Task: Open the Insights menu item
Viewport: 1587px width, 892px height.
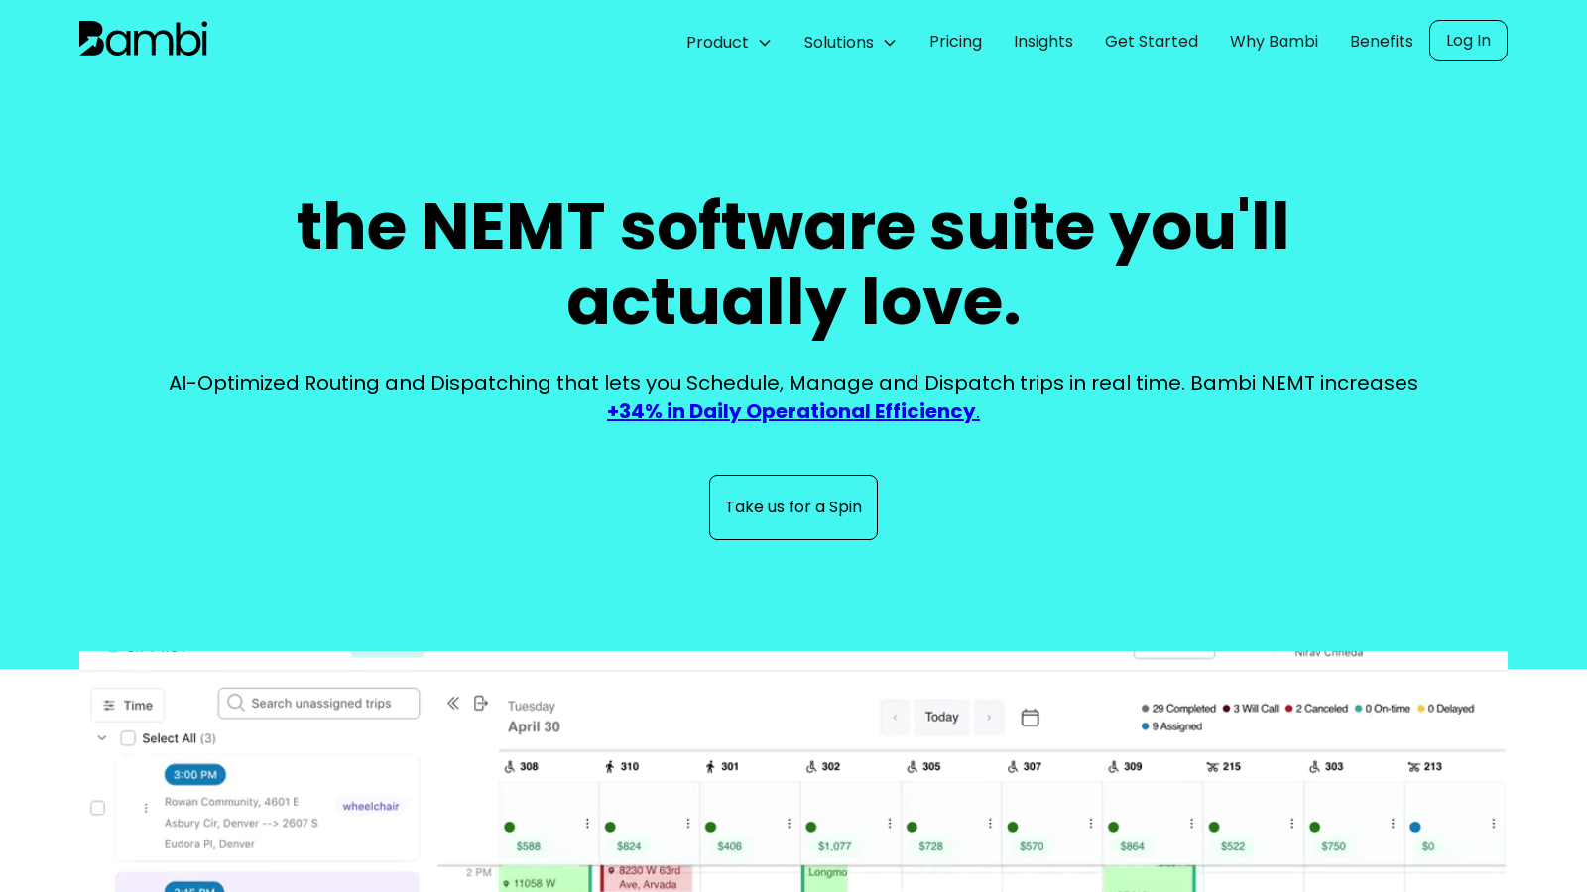Action: (x=1043, y=41)
